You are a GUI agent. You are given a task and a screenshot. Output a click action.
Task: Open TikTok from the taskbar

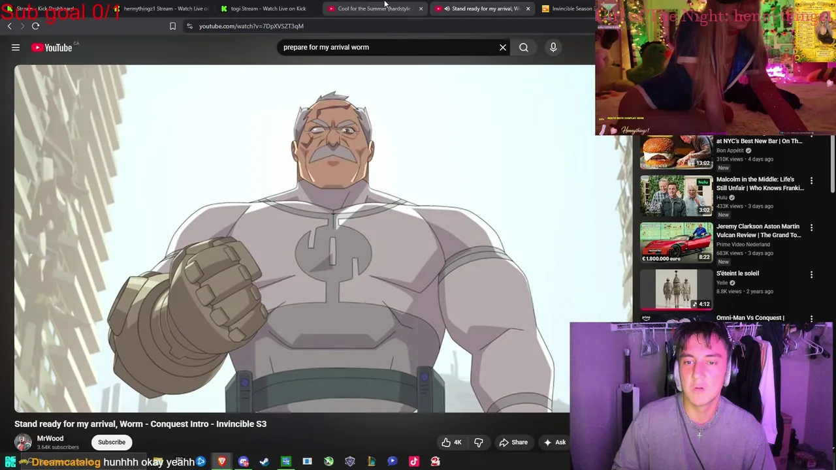(414, 462)
